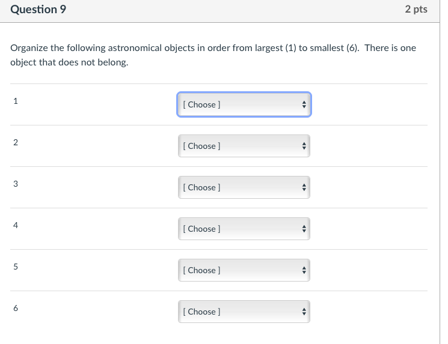Open the dropdown for rank 1
Image resolution: width=448 pixels, height=344 pixels.
(244, 104)
